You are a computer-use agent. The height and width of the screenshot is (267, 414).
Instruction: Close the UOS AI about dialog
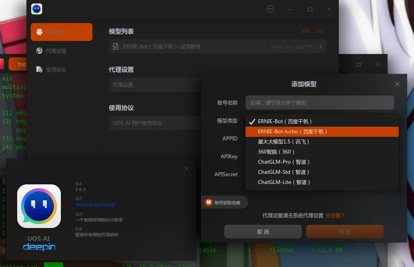(x=187, y=169)
